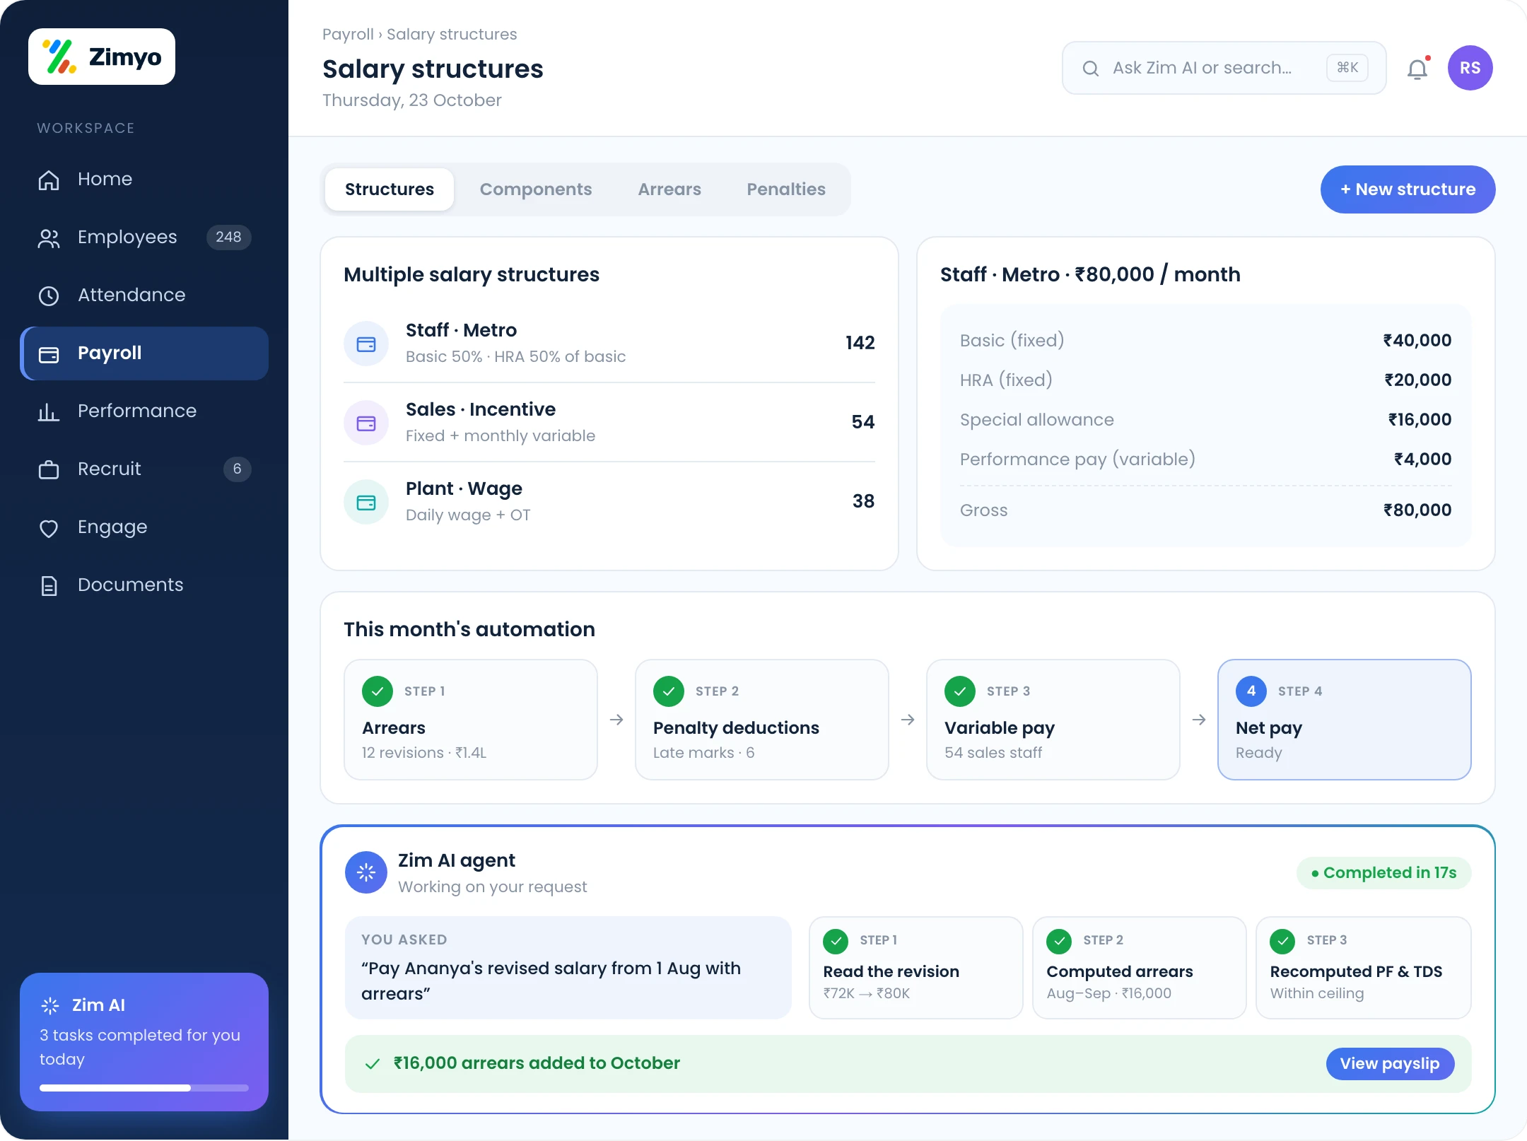Switch to the Penalties tab
Viewport: 1527px width, 1141px height.
click(786, 189)
